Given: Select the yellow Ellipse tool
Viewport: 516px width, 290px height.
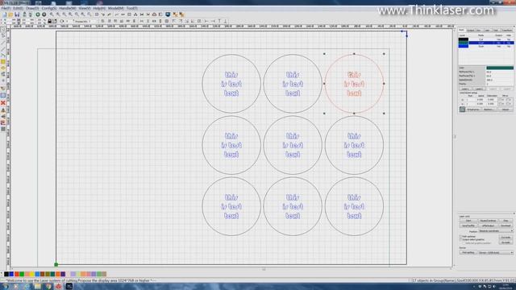Looking at the screenshot, I should click(x=3, y=68).
